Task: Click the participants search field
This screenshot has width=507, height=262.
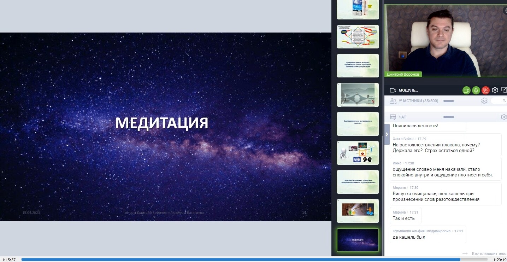Action: pos(499,101)
